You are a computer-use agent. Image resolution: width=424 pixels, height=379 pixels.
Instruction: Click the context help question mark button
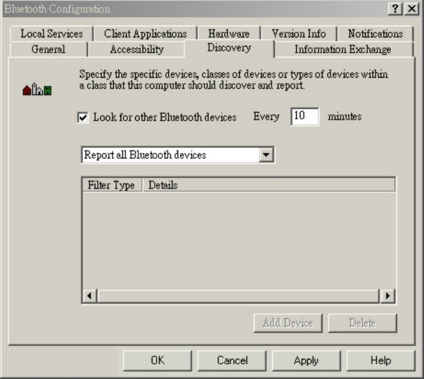pyautogui.click(x=395, y=9)
